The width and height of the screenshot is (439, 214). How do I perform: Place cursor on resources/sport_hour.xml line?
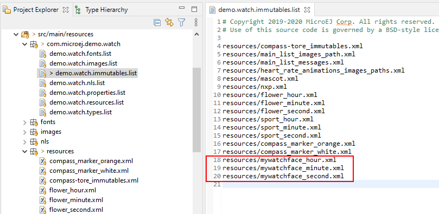coord(268,120)
